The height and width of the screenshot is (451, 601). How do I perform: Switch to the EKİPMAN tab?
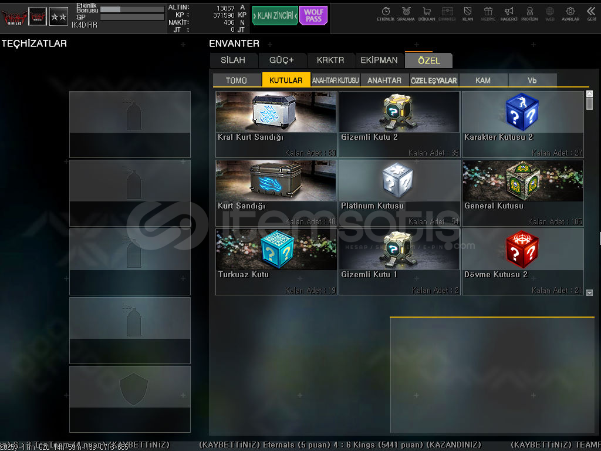click(379, 60)
